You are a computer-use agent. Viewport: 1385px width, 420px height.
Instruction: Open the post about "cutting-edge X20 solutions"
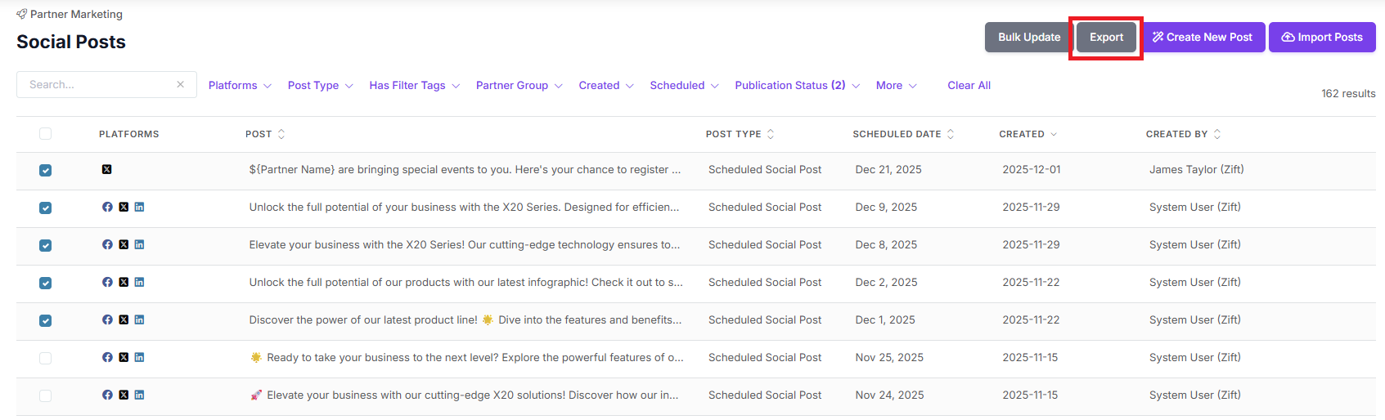464,395
